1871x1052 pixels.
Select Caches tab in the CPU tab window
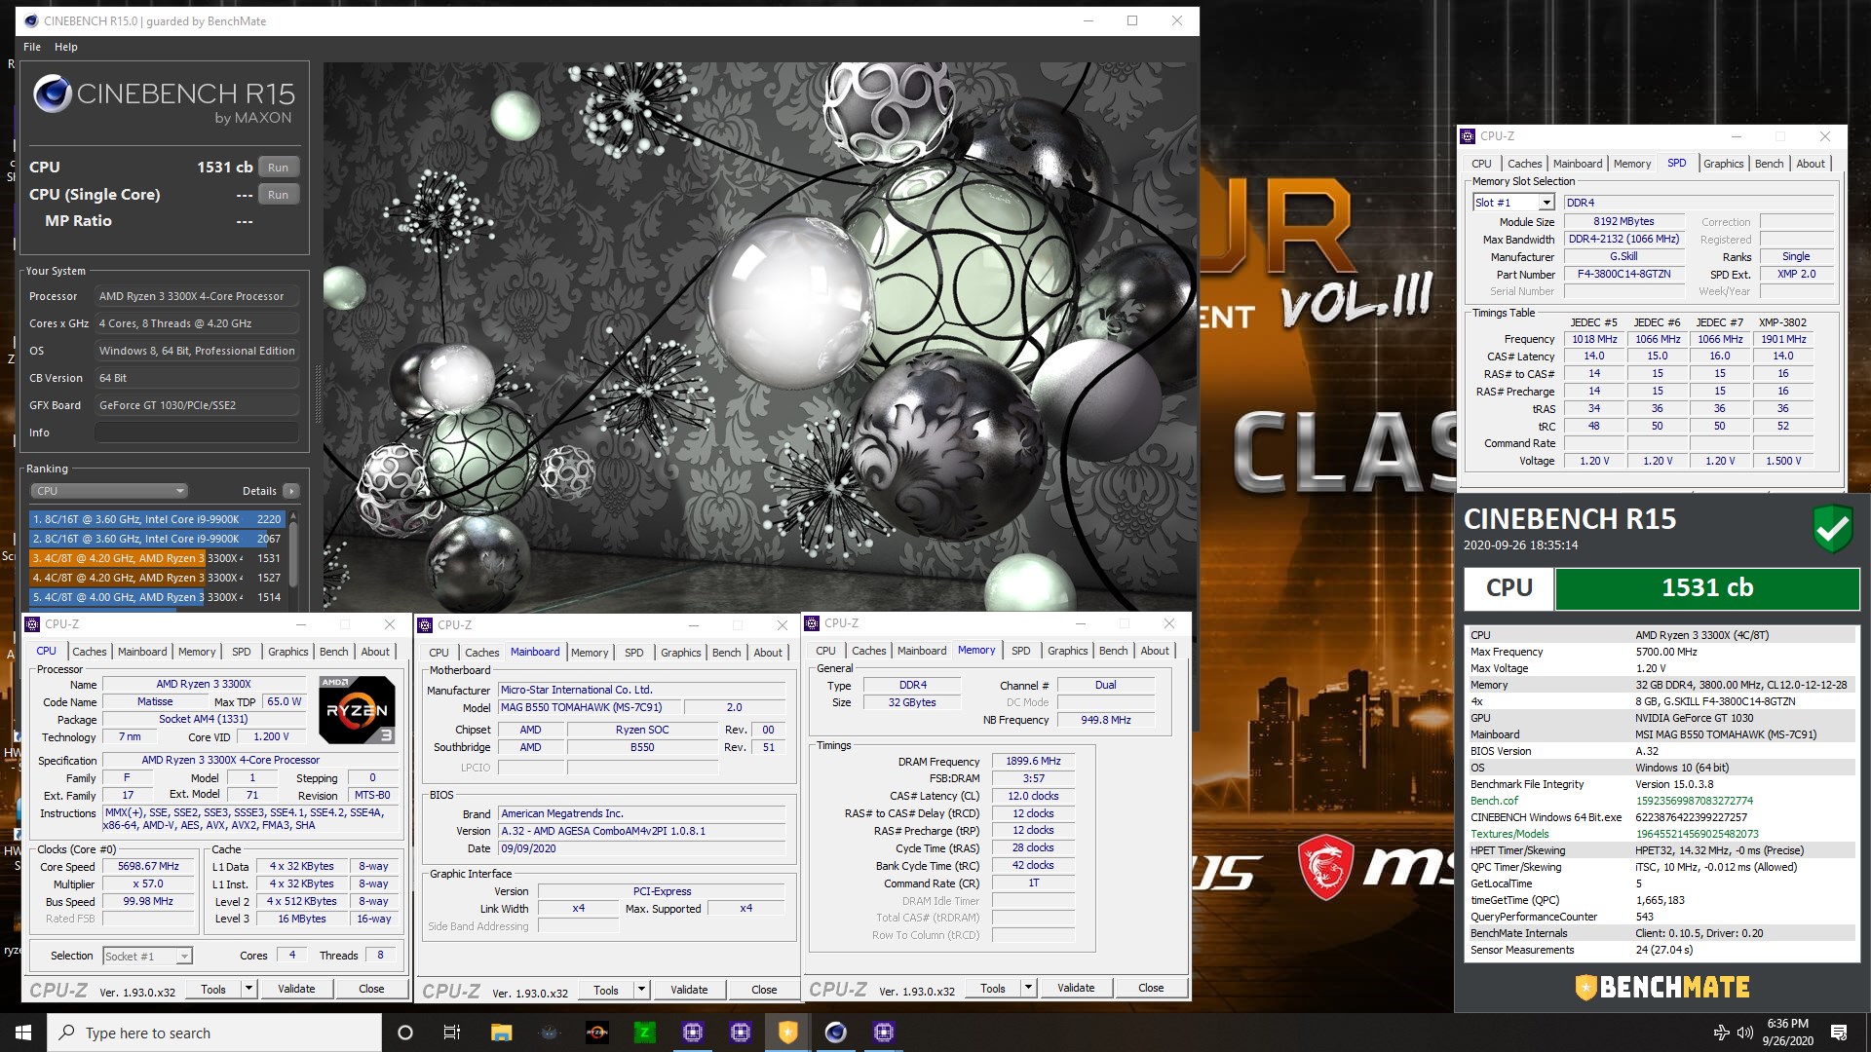[x=90, y=652]
